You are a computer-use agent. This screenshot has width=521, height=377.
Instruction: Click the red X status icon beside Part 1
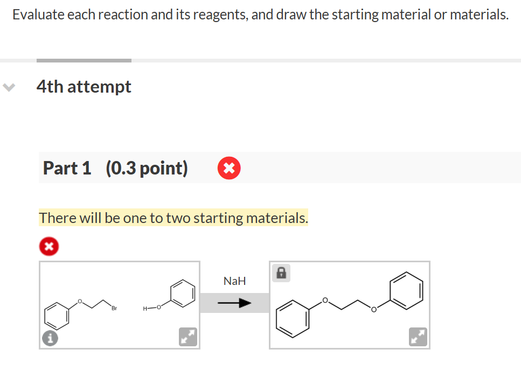click(228, 167)
